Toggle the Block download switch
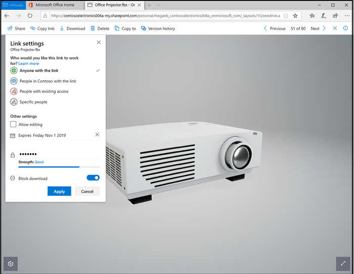The height and width of the screenshot is (274, 354). coord(93,177)
